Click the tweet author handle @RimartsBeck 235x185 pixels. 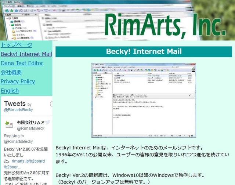click(x=30, y=128)
